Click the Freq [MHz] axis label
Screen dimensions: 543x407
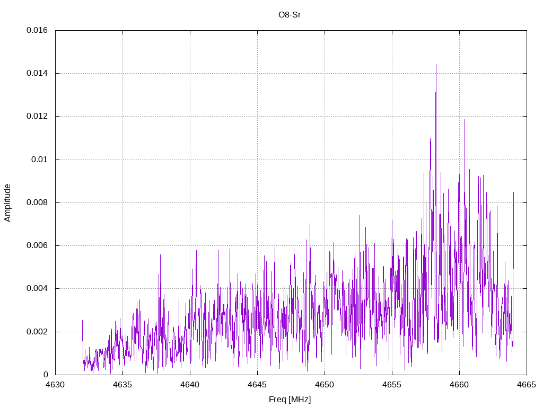(x=290, y=399)
